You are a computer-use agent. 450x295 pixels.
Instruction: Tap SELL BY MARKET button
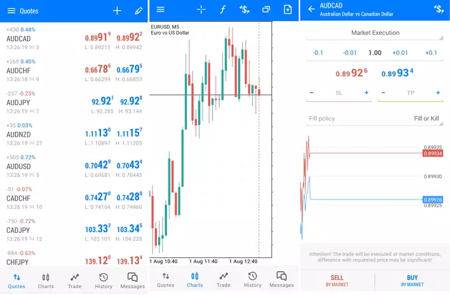click(x=337, y=281)
